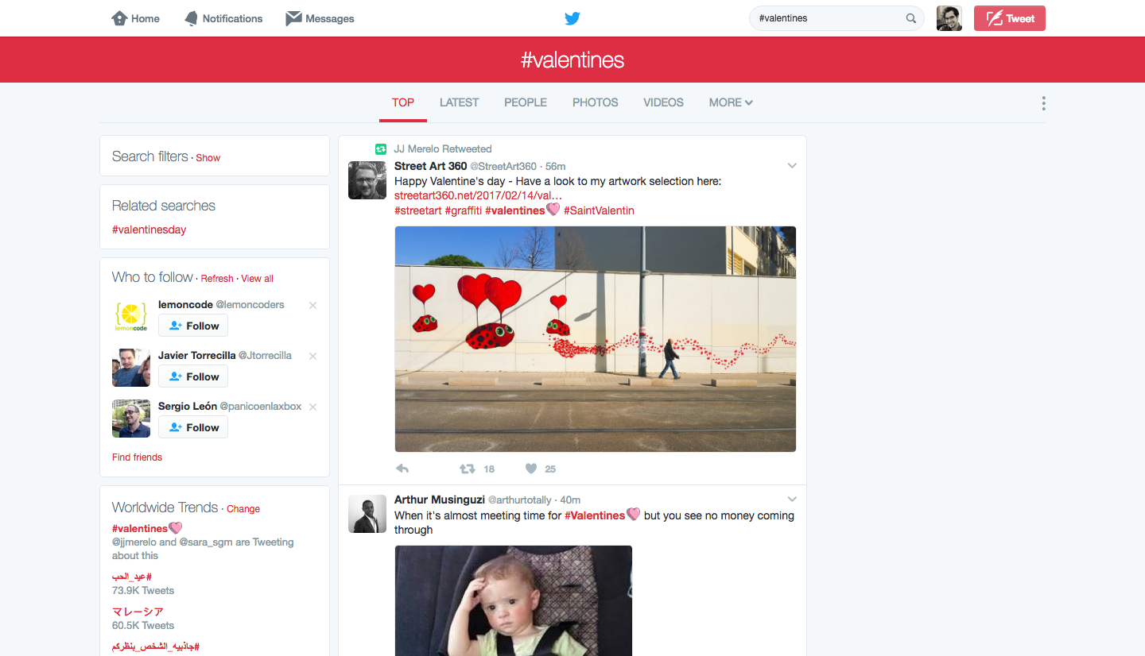Open the #valentinesday related search
1145x656 pixels.
click(x=149, y=230)
